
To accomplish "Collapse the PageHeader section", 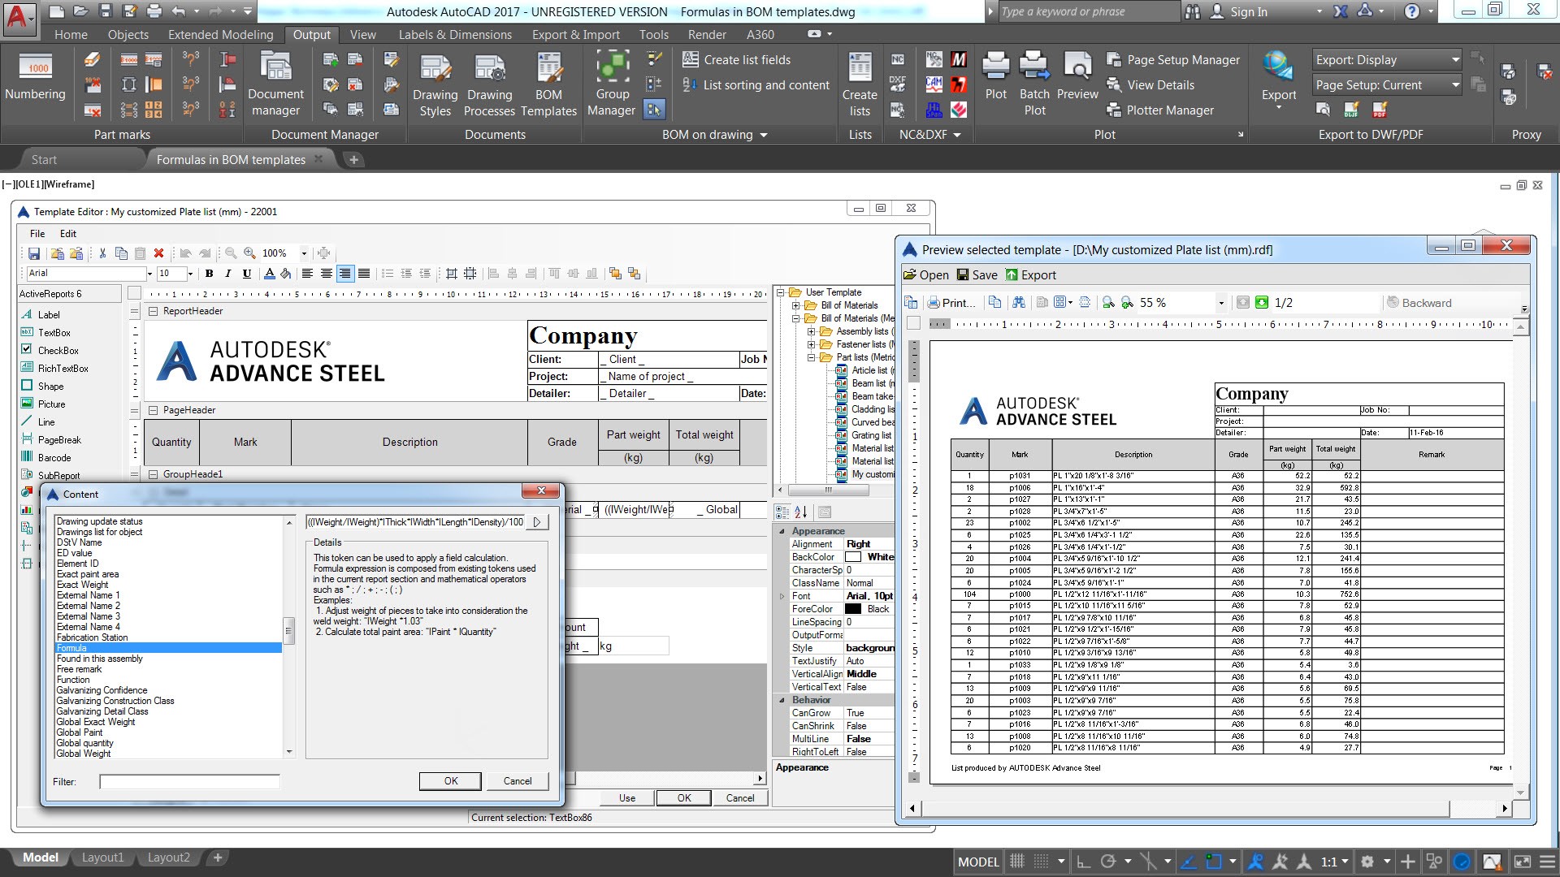I will click(153, 410).
